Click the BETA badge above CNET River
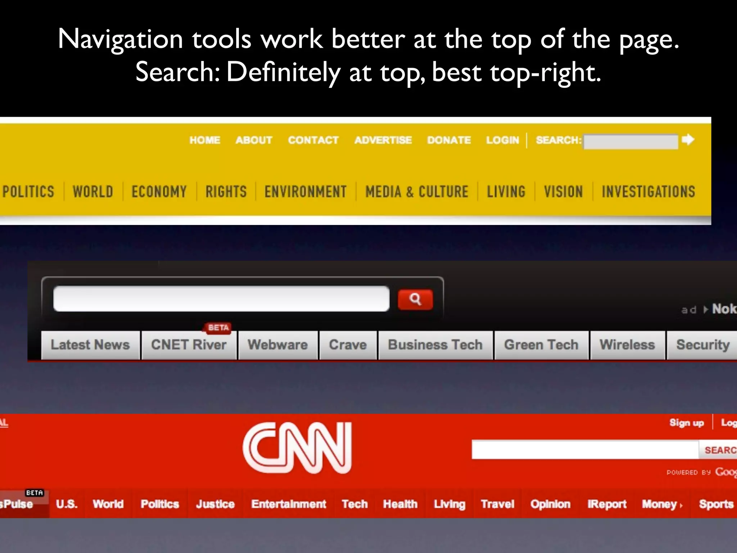The height and width of the screenshot is (553, 737). click(x=218, y=328)
